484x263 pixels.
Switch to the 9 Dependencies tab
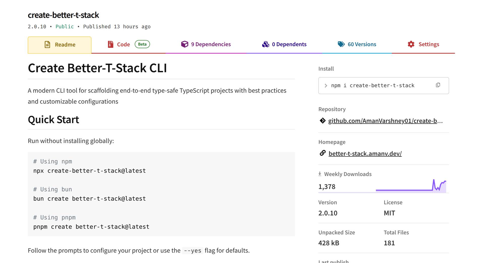211,44
